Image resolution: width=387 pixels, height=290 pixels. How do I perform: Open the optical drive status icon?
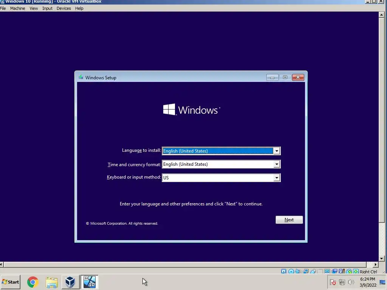click(291, 271)
